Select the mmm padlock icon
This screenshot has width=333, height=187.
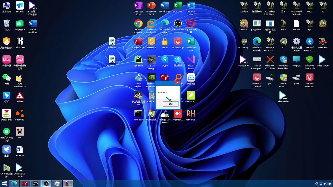[x=165, y=43]
